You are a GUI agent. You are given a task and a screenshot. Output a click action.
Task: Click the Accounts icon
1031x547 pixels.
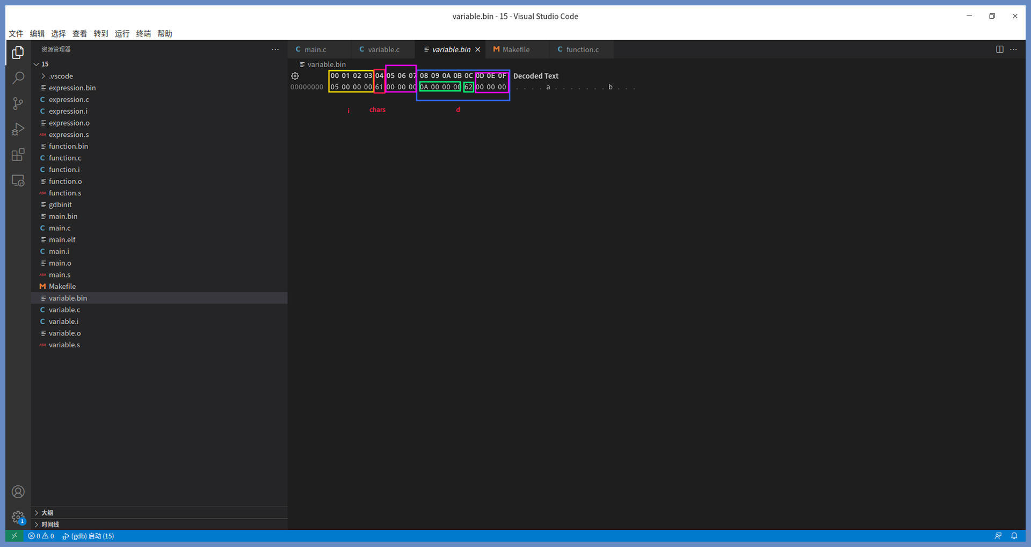click(x=18, y=492)
